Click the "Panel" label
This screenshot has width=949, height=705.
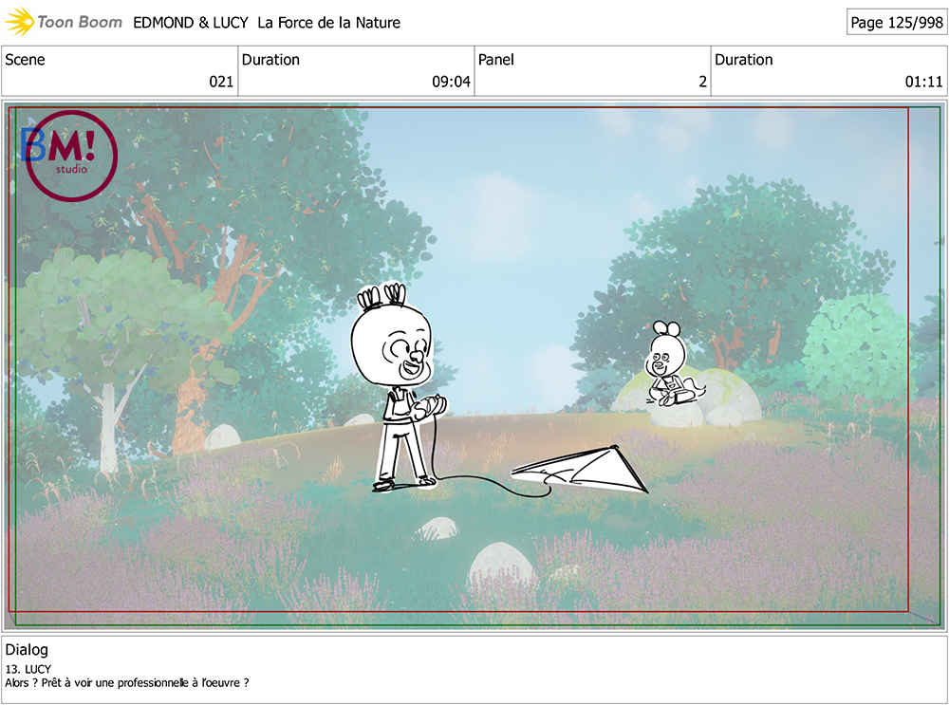pyautogui.click(x=495, y=60)
